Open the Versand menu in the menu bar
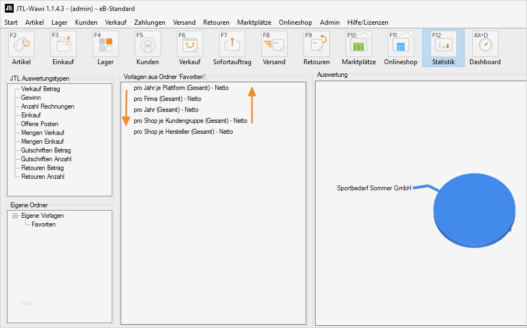 click(x=184, y=22)
